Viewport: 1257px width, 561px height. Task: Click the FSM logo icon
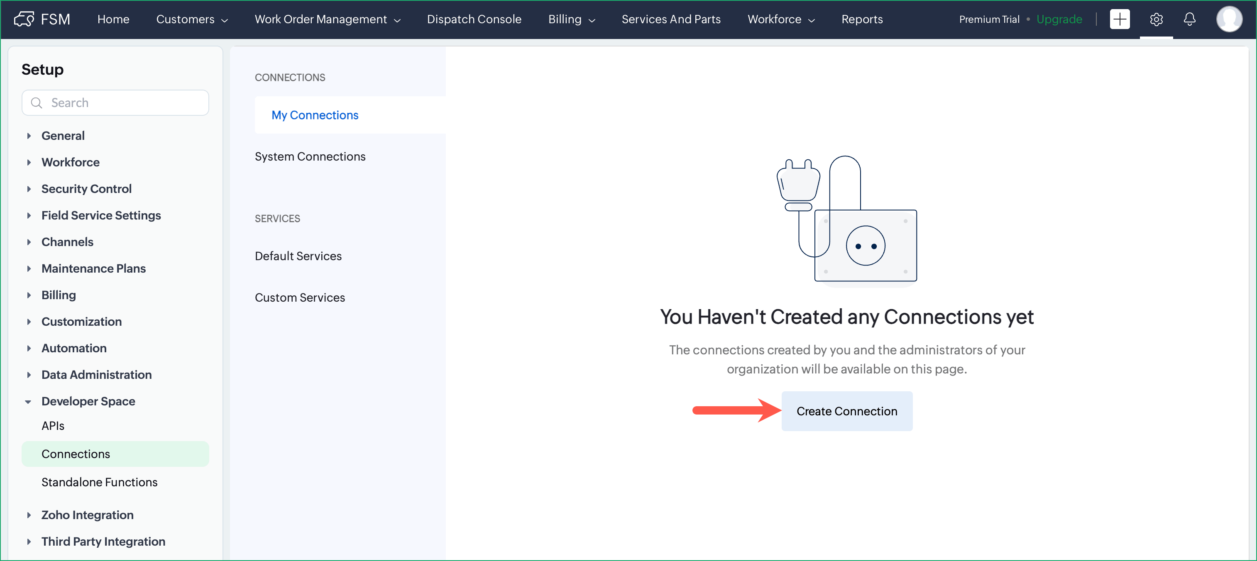23,19
